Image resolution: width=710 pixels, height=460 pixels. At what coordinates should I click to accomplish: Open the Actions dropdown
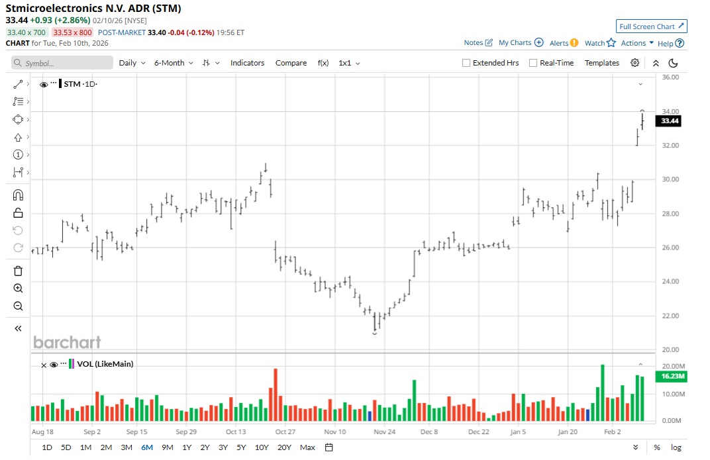point(637,43)
